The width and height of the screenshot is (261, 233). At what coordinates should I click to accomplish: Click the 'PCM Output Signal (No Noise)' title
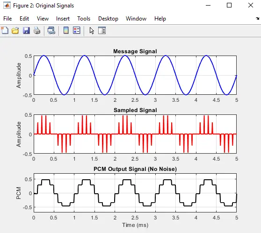pyautogui.click(x=135, y=169)
